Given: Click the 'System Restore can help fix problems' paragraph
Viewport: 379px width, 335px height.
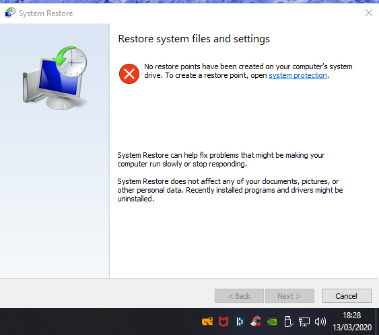Looking at the screenshot, I should pyautogui.click(x=221, y=160).
